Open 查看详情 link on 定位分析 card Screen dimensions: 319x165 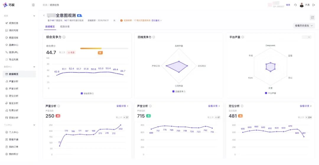tap(306, 106)
